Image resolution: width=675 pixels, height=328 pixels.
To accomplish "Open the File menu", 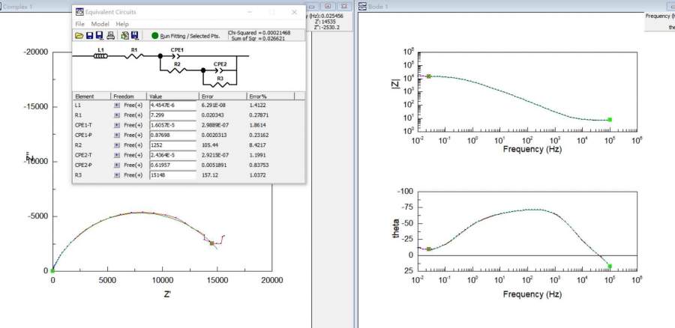I will (x=79, y=24).
